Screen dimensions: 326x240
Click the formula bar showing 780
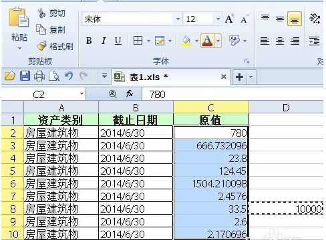click(232, 95)
